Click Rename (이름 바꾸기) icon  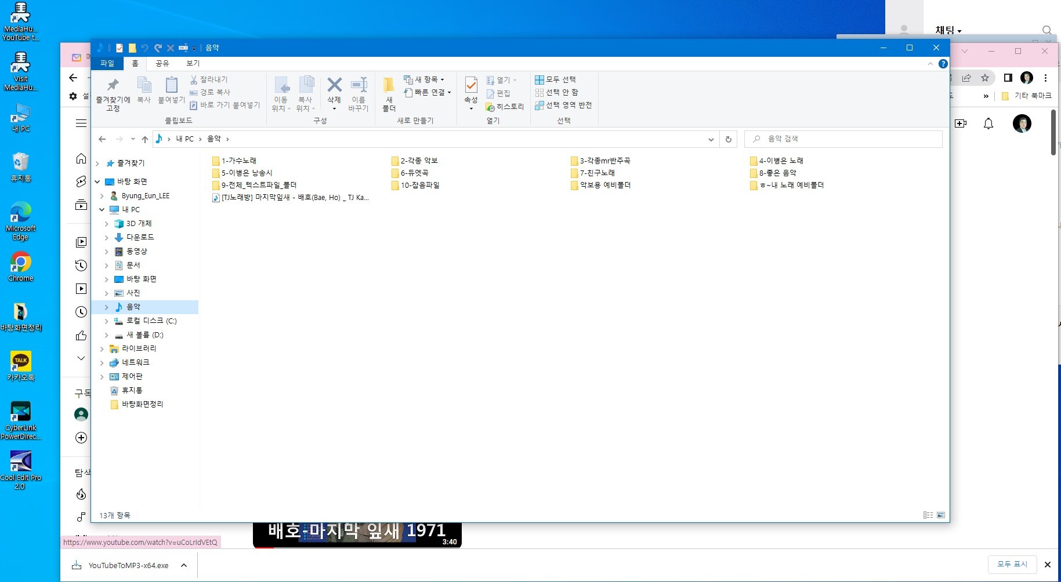tap(359, 94)
